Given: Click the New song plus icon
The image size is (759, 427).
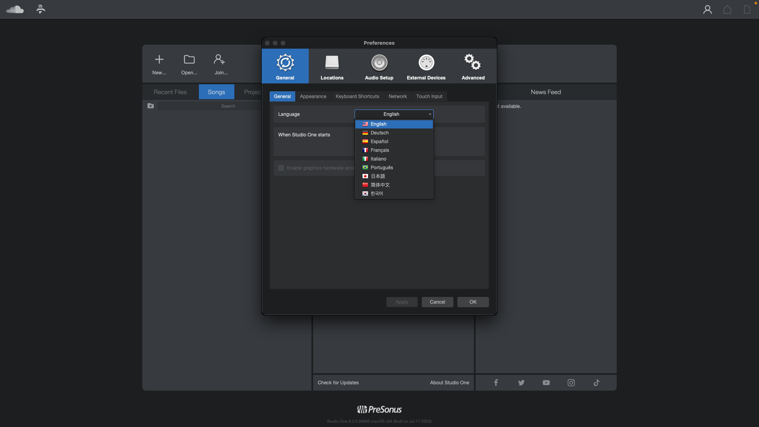Looking at the screenshot, I should (159, 60).
